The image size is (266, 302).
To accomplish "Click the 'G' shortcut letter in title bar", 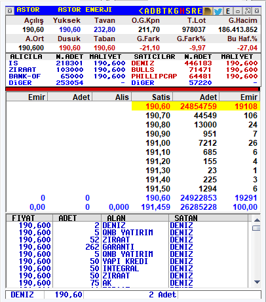I will pos(176,10).
